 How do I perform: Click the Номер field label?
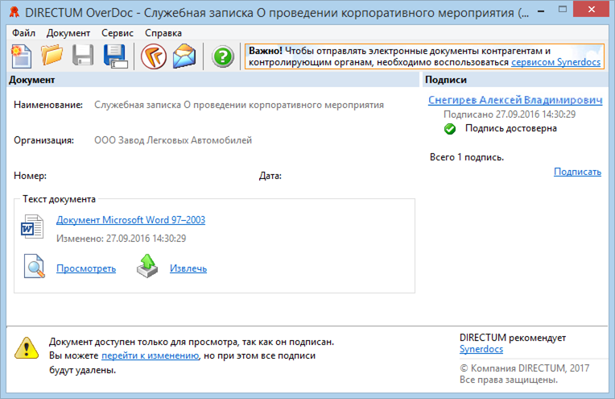point(31,176)
